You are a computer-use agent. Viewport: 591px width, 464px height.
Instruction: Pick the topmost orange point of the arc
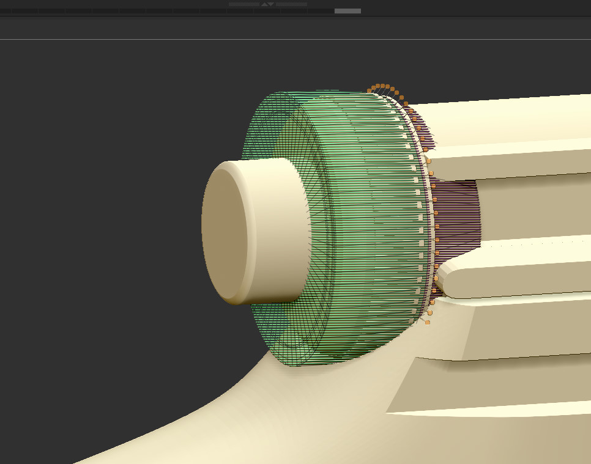coord(379,86)
